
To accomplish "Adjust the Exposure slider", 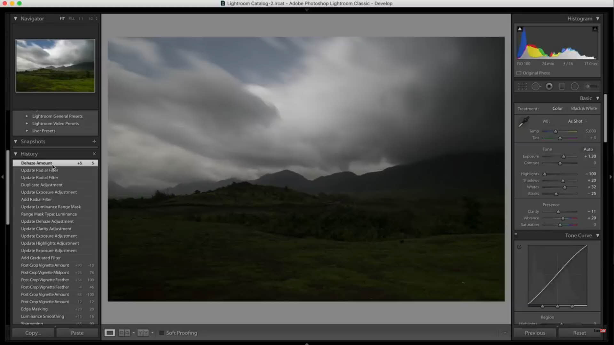I will click(x=560, y=157).
